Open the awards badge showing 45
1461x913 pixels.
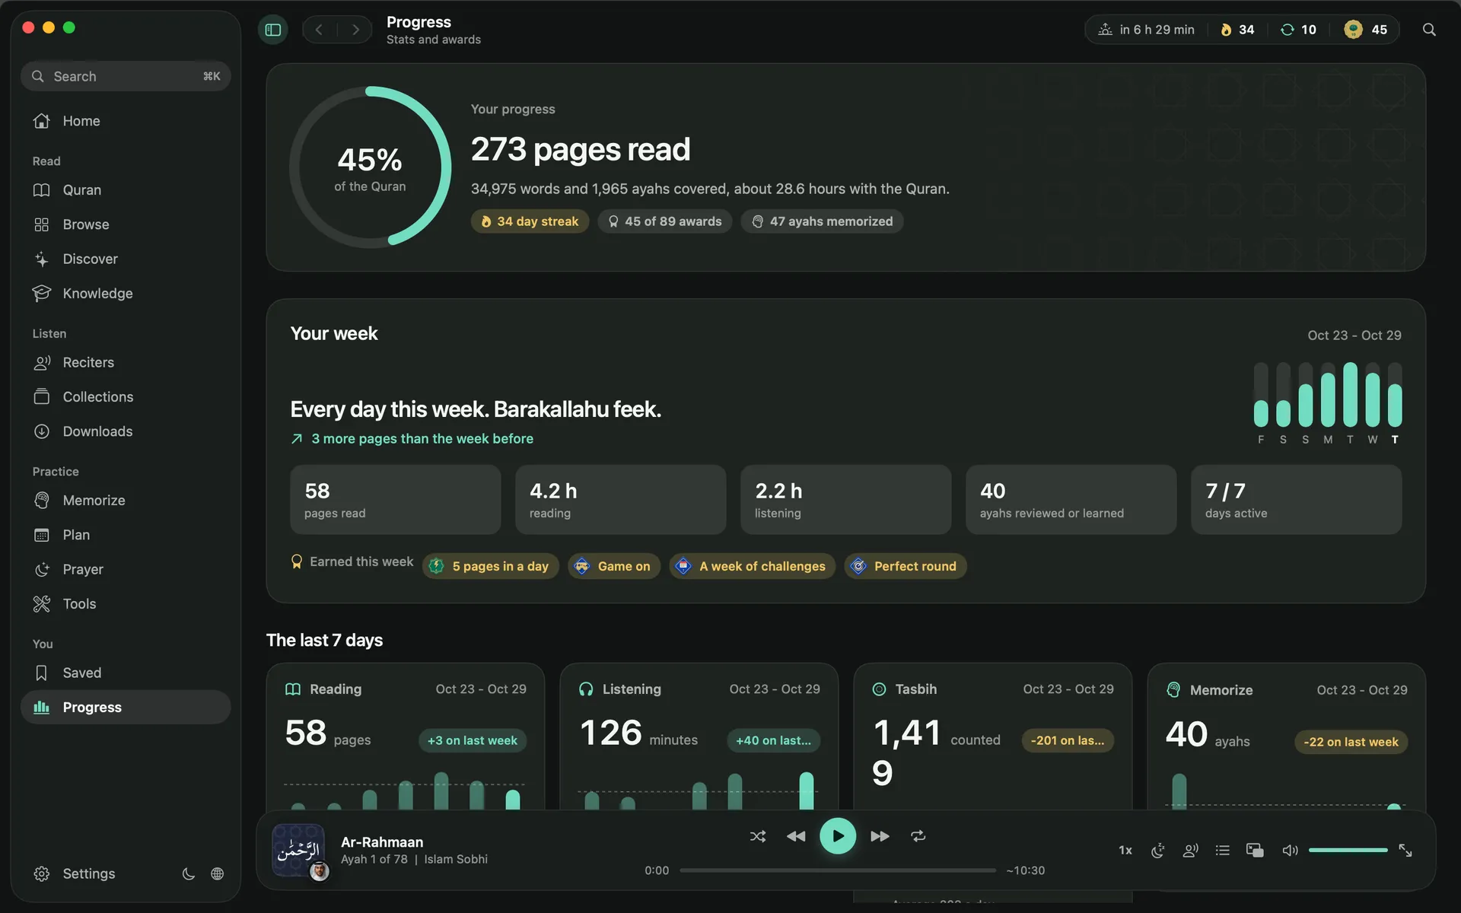pyautogui.click(x=1366, y=30)
